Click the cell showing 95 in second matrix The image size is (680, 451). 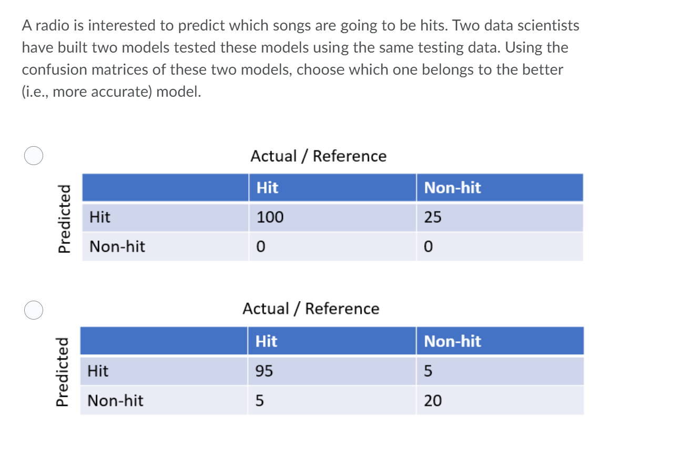pyautogui.click(x=332, y=371)
